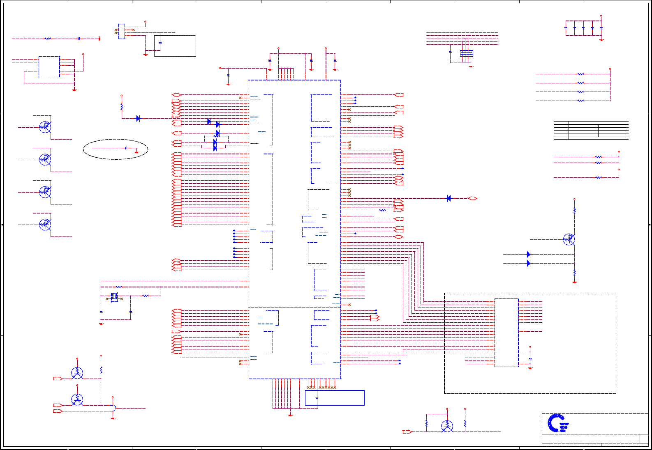
Task: Pick the diode feeding the lone hexagonal port
Action: point(449,198)
